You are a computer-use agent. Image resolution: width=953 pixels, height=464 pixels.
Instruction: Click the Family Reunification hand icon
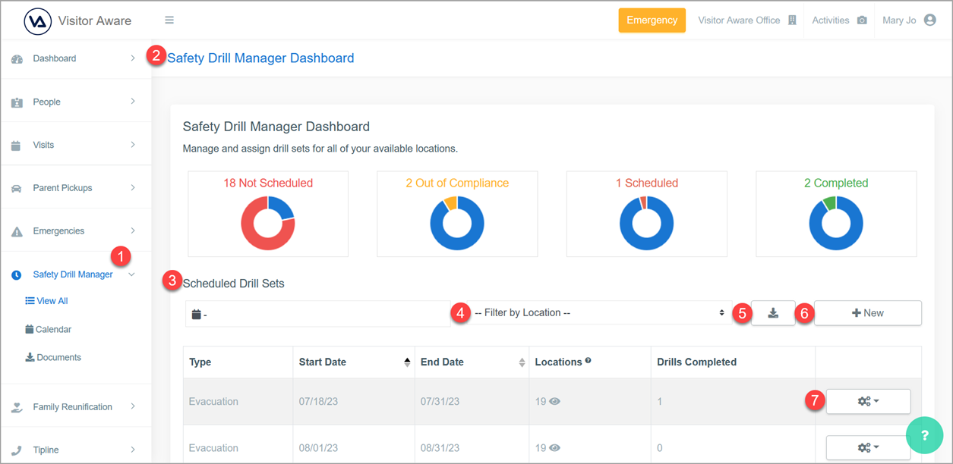pyautogui.click(x=17, y=407)
